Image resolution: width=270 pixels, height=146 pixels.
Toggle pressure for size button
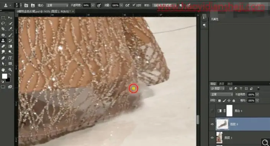[188, 5]
